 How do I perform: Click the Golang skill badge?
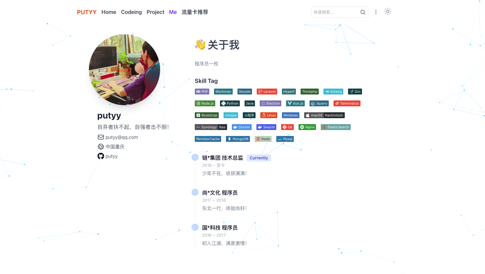[x=333, y=92]
